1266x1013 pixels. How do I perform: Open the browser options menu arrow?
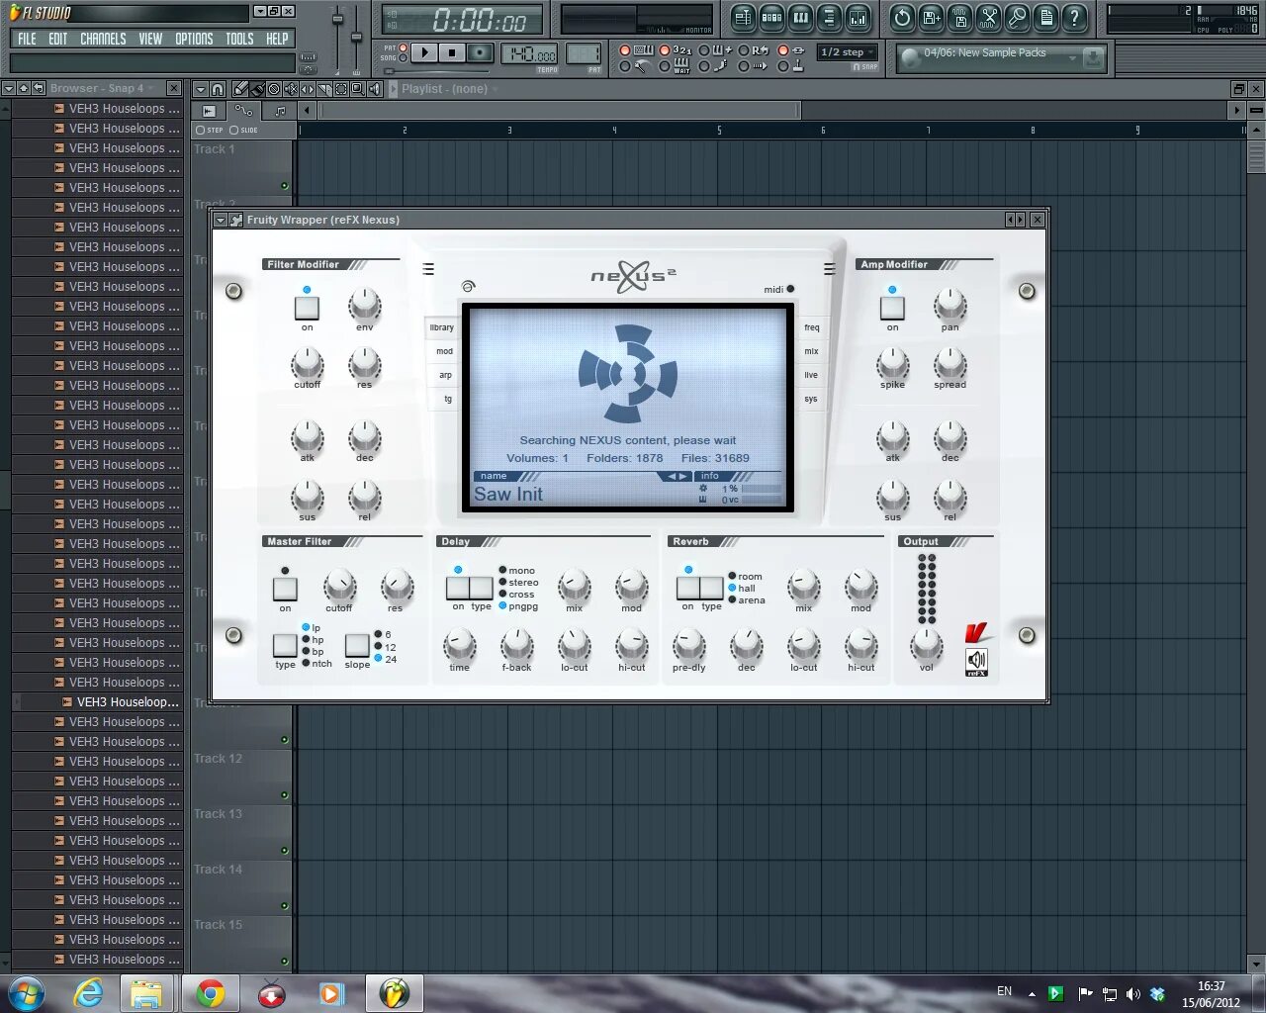(8, 88)
